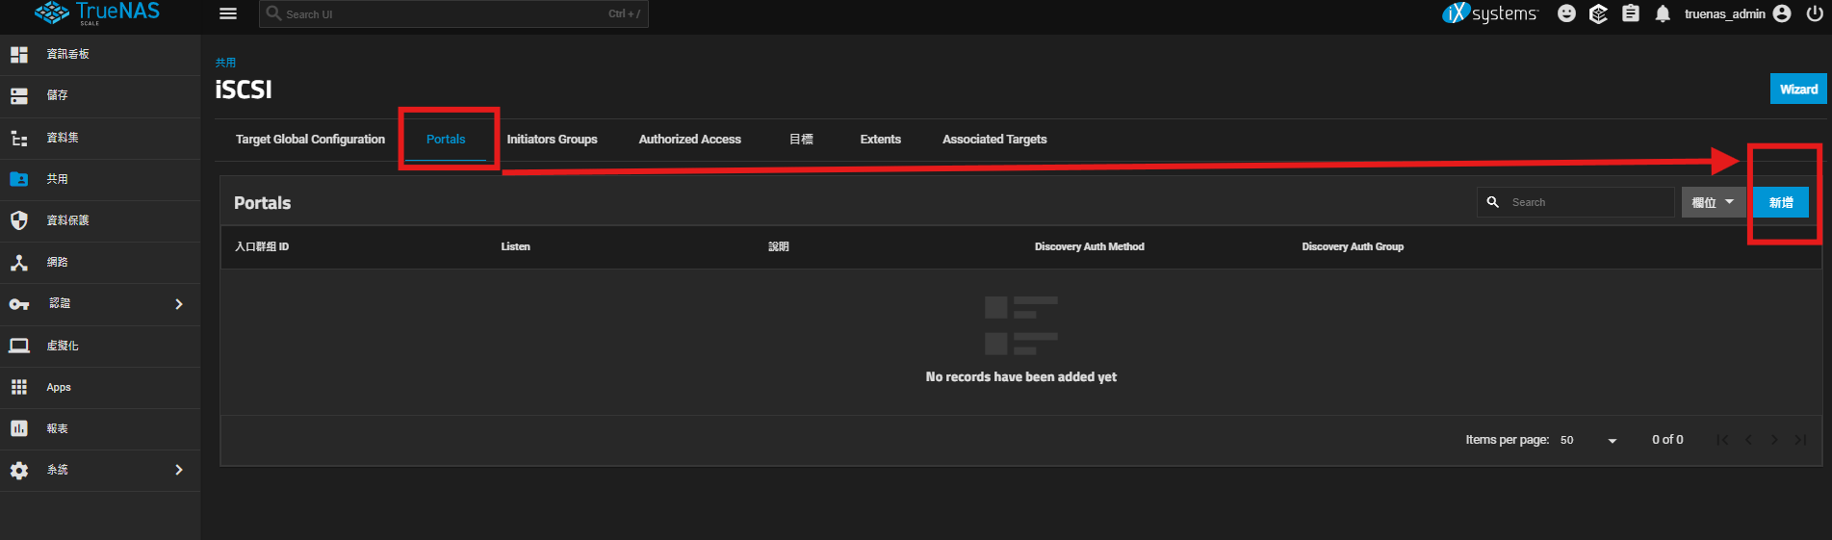1832x540 pixels.
Task: Click the blue 新增 add button
Action: coord(1780,202)
